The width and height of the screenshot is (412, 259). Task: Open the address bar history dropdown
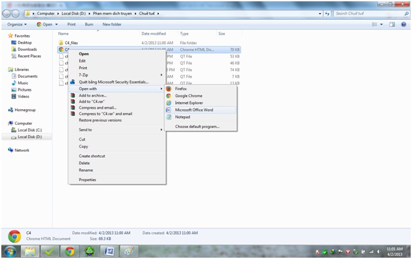click(320, 14)
